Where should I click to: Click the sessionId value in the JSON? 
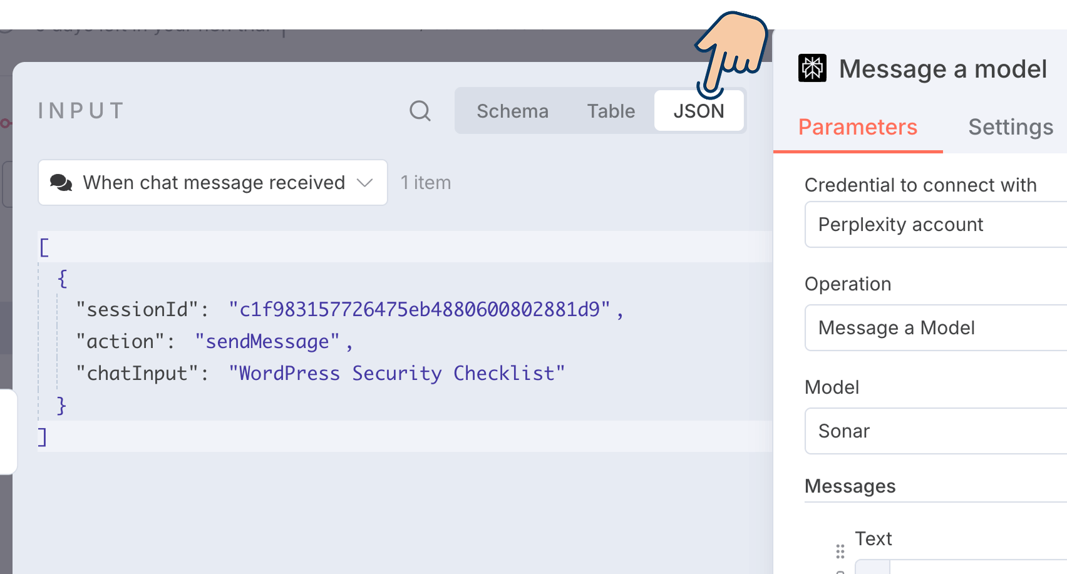tap(418, 310)
